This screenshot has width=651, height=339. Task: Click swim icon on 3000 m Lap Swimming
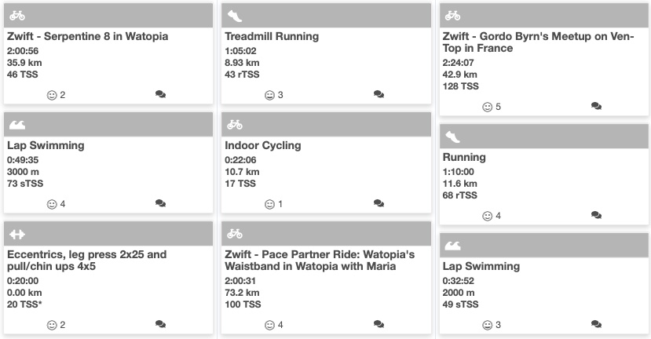click(17, 125)
